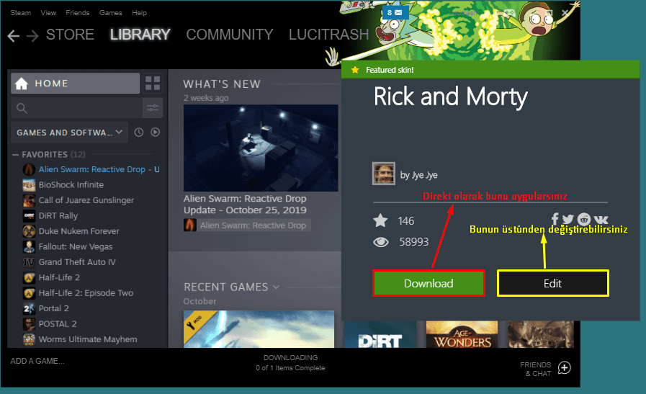This screenshot has width=646, height=394.
Task: Switch to the Store tab
Action: (70, 35)
